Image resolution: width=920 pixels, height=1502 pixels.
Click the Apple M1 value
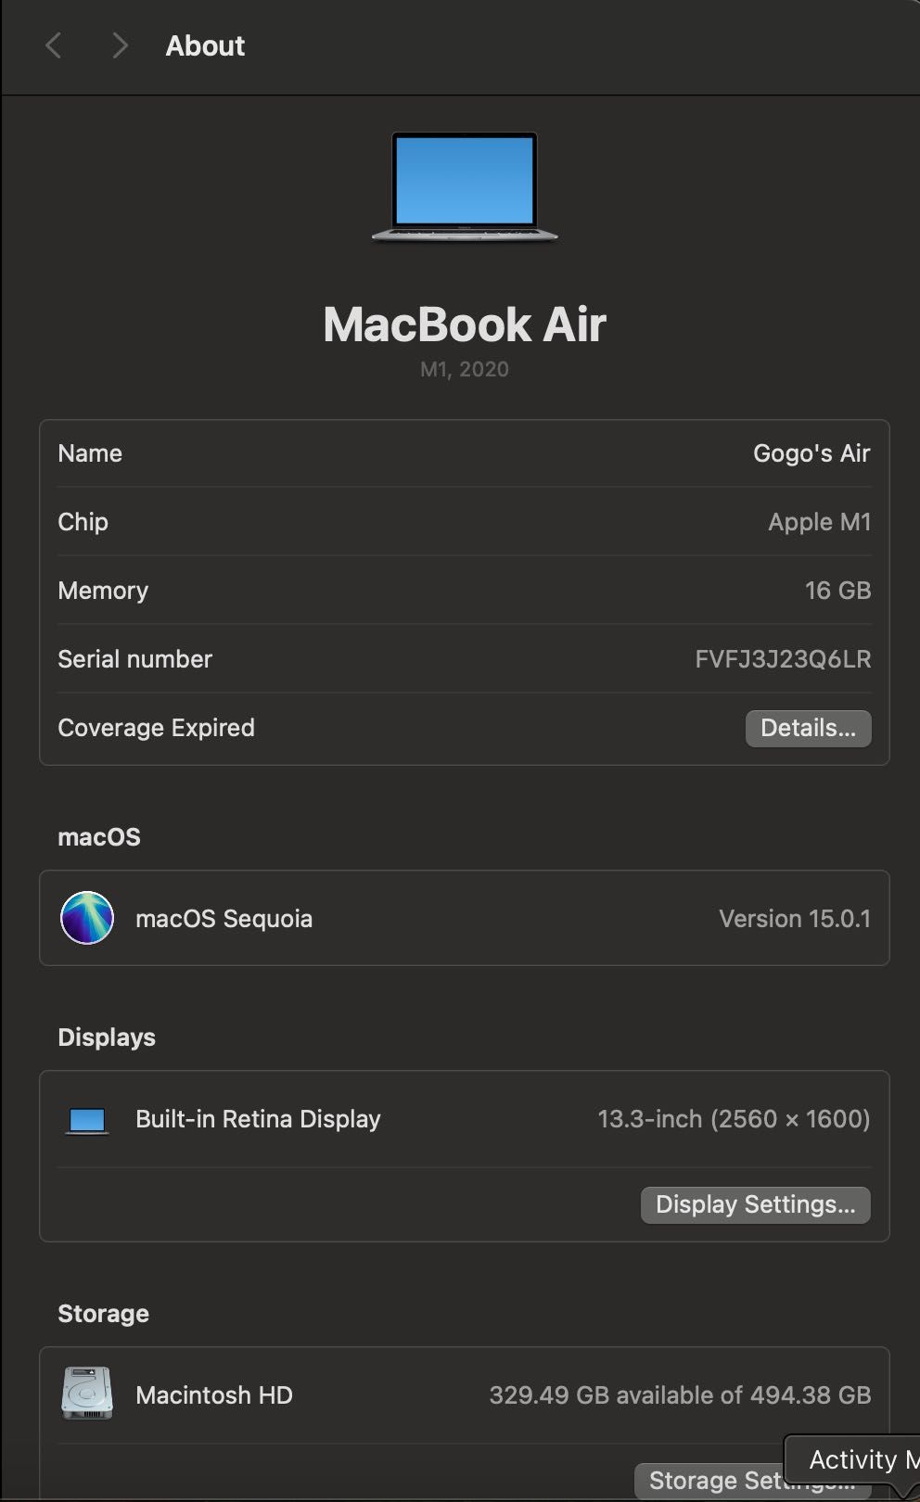tap(819, 522)
